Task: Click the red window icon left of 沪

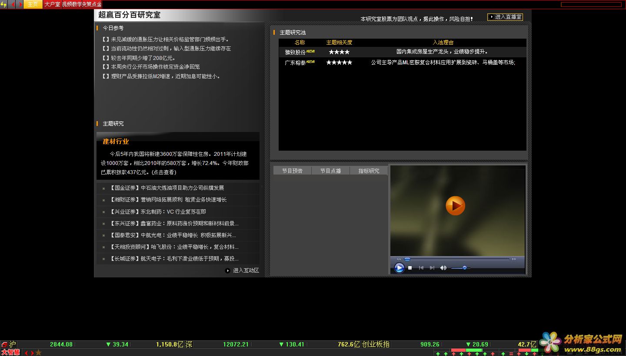Action: point(4,344)
